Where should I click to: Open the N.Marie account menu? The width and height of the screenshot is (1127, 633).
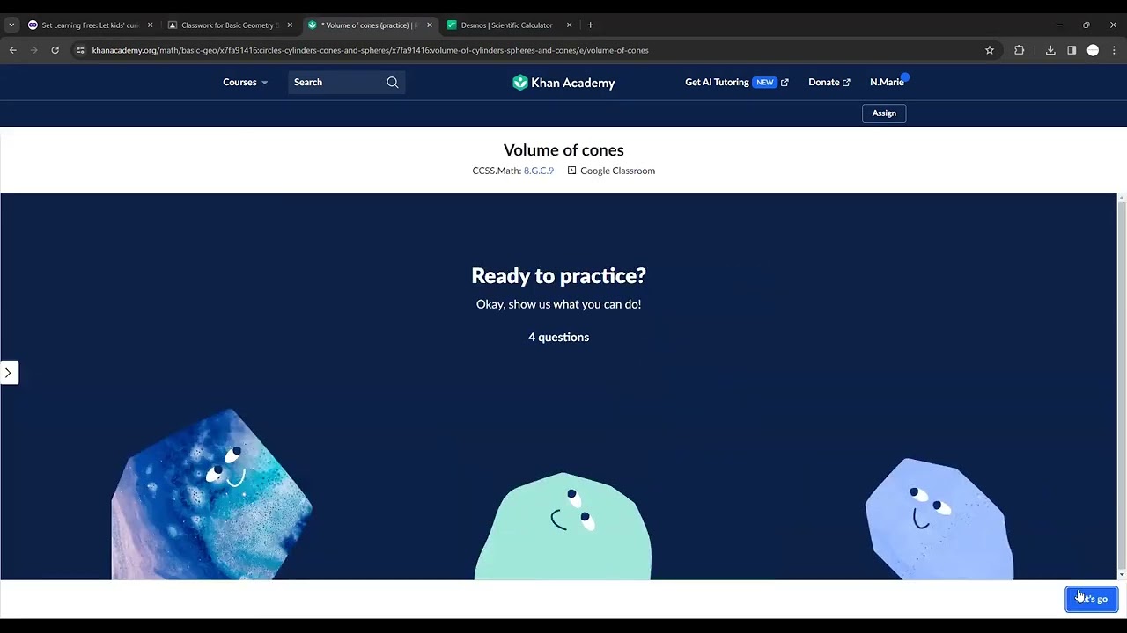click(888, 82)
